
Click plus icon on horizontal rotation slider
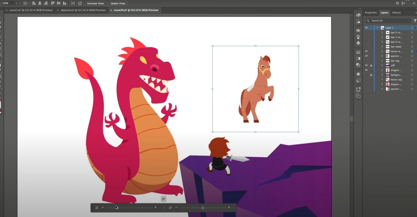(x=155, y=208)
